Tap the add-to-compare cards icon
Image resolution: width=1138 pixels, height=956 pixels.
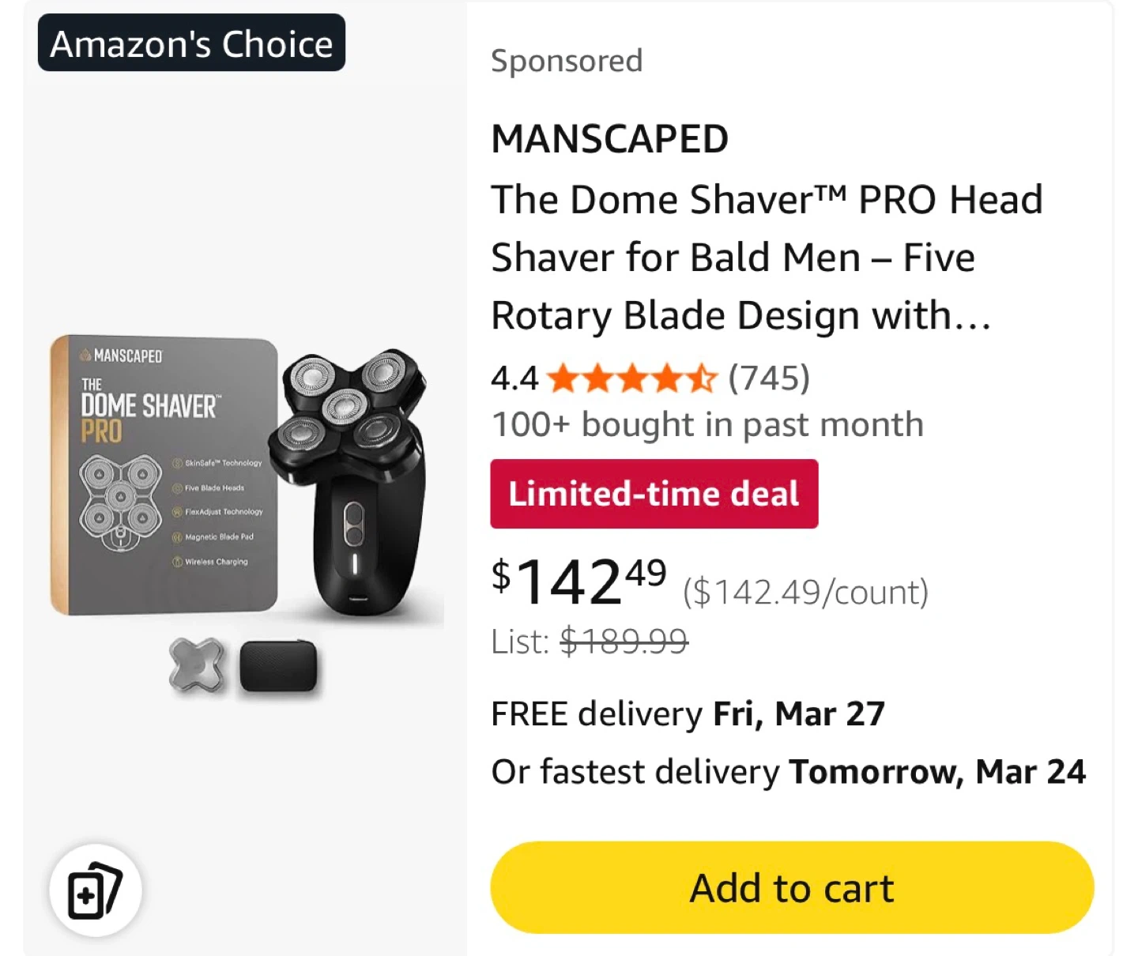click(95, 890)
